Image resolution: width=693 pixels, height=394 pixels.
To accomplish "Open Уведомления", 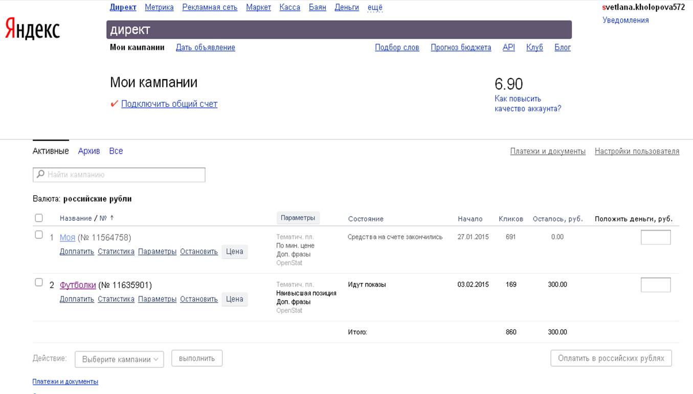I will click(x=625, y=20).
